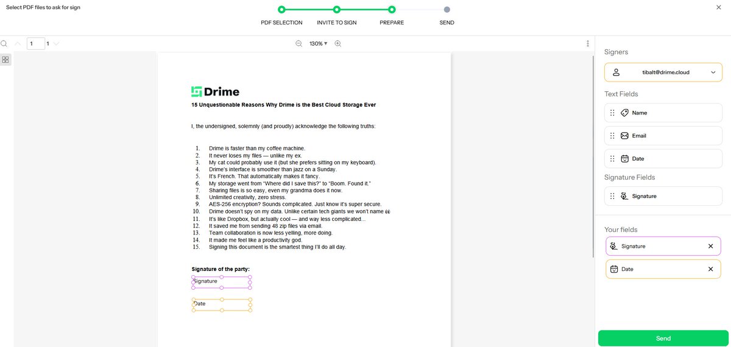Click the green Send button
Image resolution: width=731 pixels, height=347 pixels.
(663, 338)
